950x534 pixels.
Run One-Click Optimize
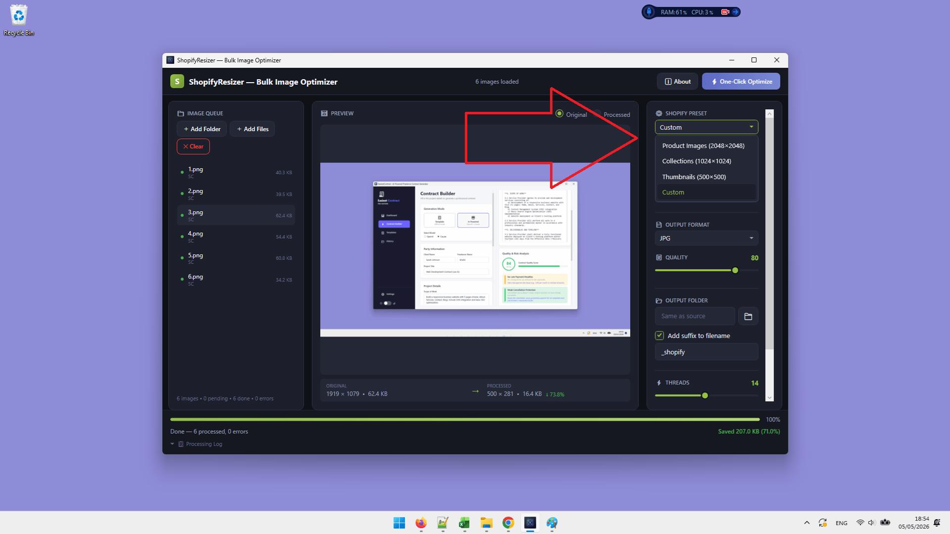741,82
